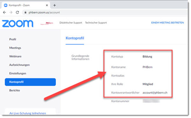Open Einstellungen in the sidebar
This screenshot has width=191, height=118.
pyautogui.click(x=18, y=73)
